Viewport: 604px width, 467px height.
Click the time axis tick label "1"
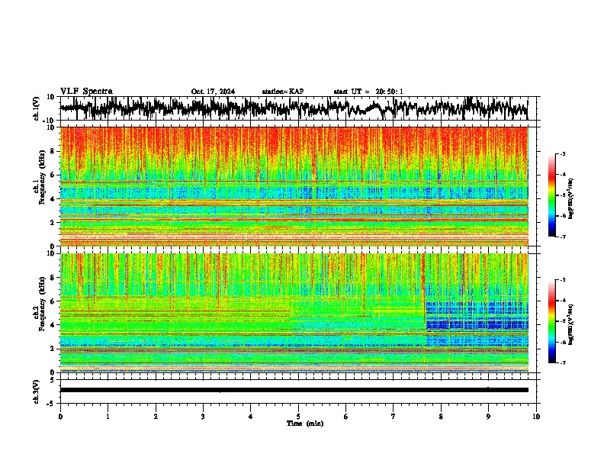tap(108, 417)
